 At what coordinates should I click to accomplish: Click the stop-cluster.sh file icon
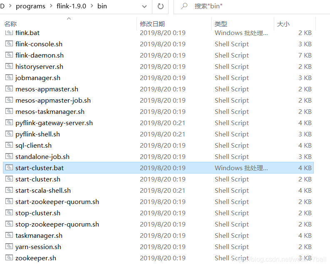[9, 212]
